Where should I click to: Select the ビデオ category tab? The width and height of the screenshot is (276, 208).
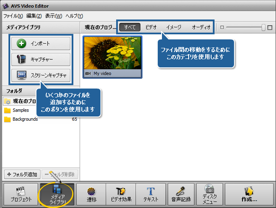point(151,27)
